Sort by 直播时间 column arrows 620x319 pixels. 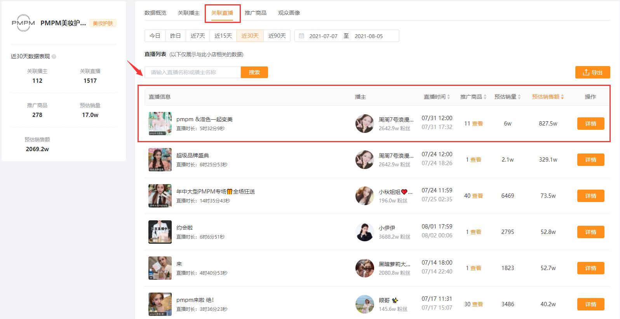click(448, 97)
